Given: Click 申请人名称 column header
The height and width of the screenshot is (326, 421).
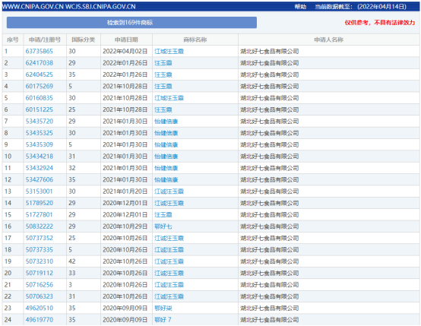Looking at the screenshot, I should tap(328, 40).
